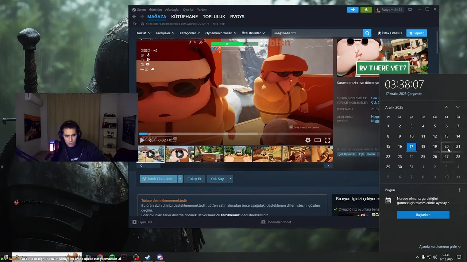Open İndirmeleri Yönet downloads manager
467x262 pixels.
276,222
